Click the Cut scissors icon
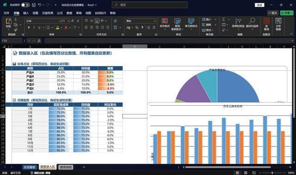296x175 pixels. 16,19
